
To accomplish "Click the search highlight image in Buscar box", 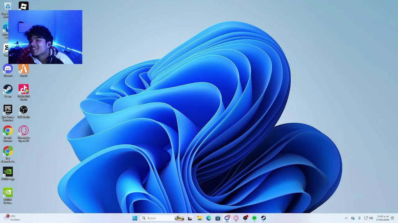I will (x=179, y=218).
